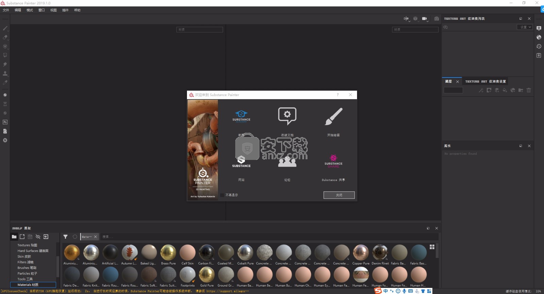Viewport: 544px width, 294px height.
Task: Select the Eraser tool in left toolbar
Action: [5, 37]
